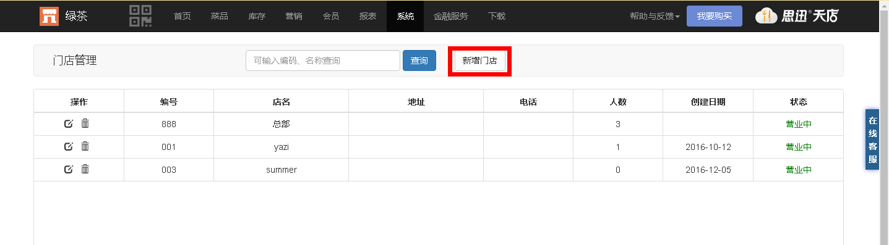The height and width of the screenshot is (245, 889).
Task: Click the date 2016-10-12
Action: tap(708, 147)
